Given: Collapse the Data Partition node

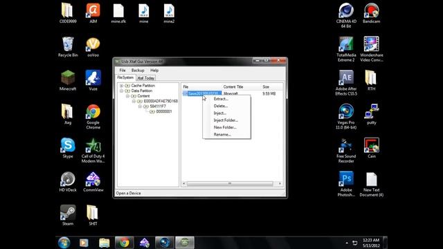Looking at the screenshot, I should coord(122,91).
